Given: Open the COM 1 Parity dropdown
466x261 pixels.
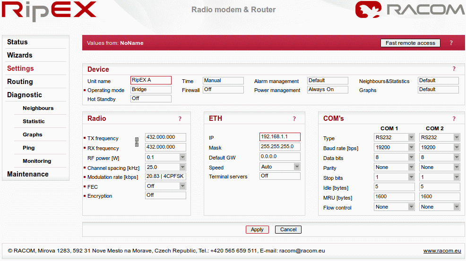Looking at the screenshot, I should pyautogui.click(x=394, y=167).
